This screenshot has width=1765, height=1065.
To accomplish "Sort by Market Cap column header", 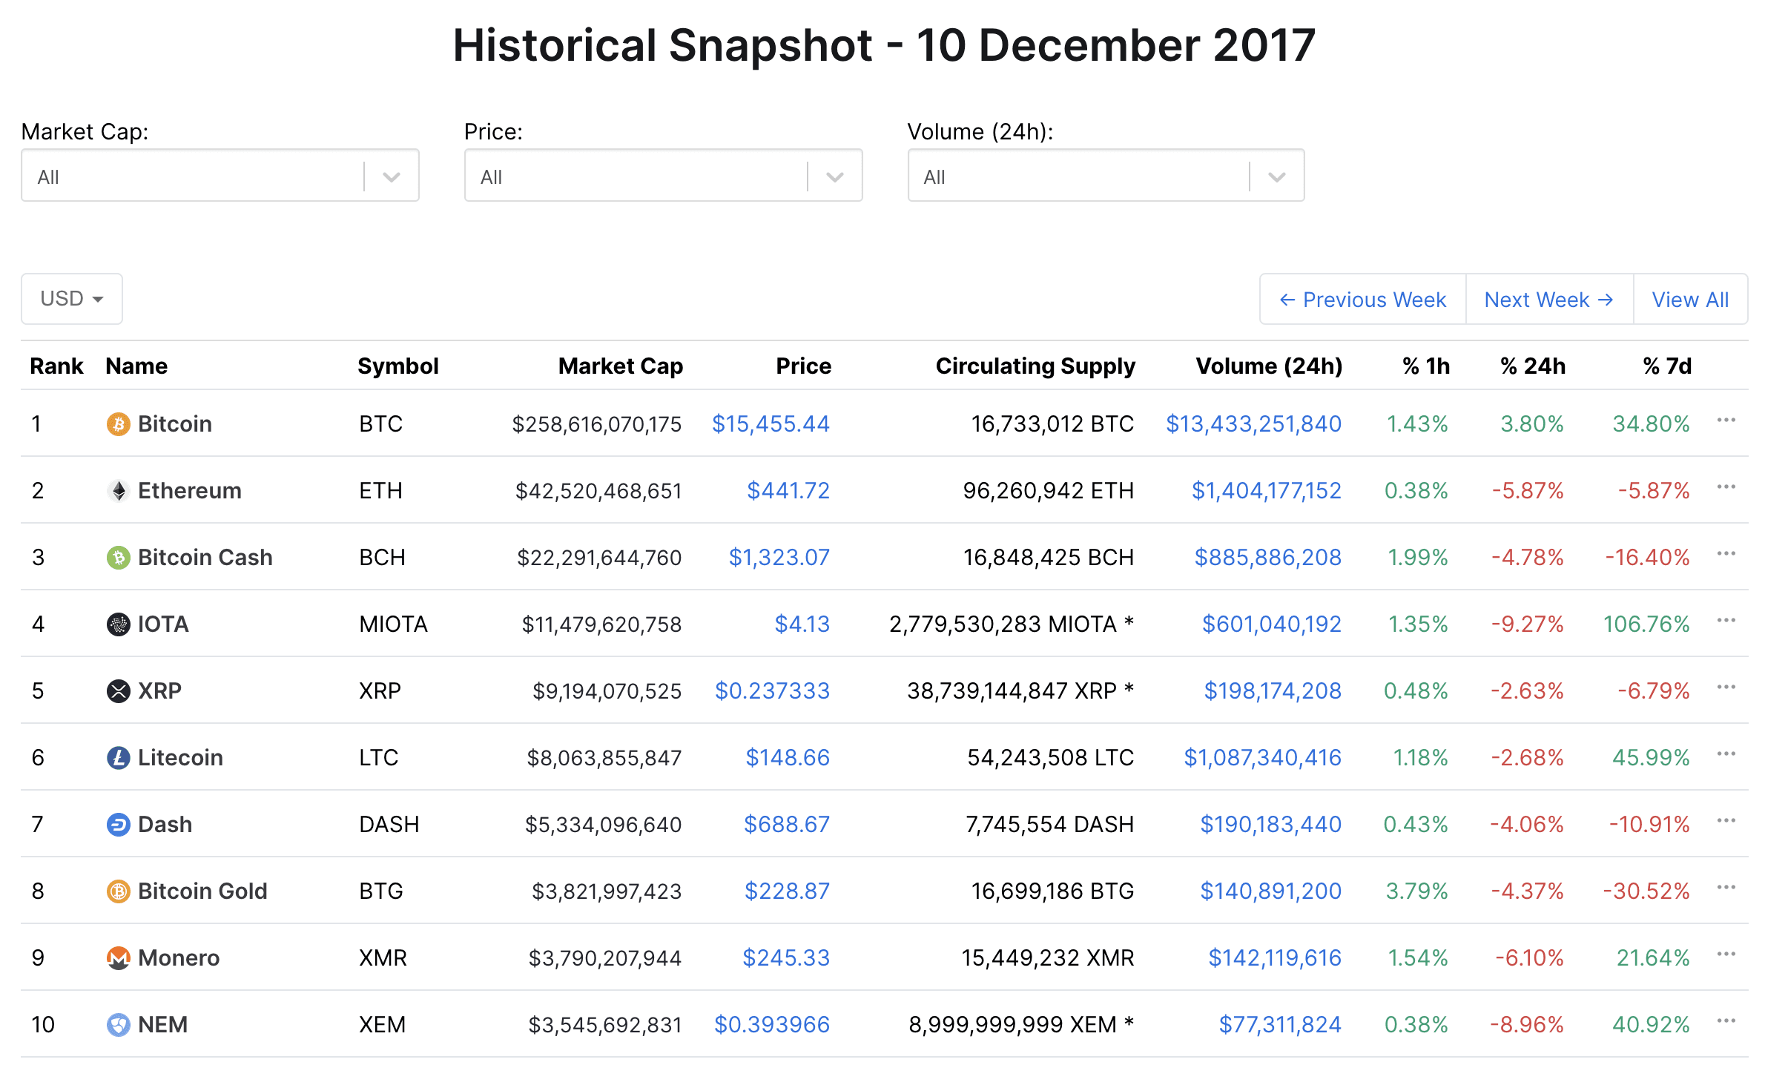I will click(x=620, y=366).
